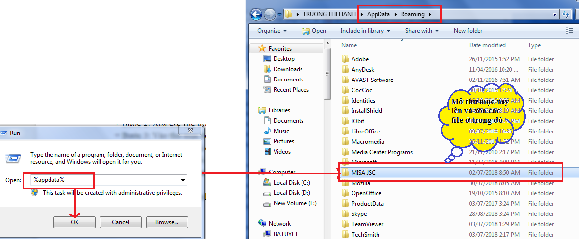
Task: Select the CocCoc folder icon
Action: coord(345,90)
